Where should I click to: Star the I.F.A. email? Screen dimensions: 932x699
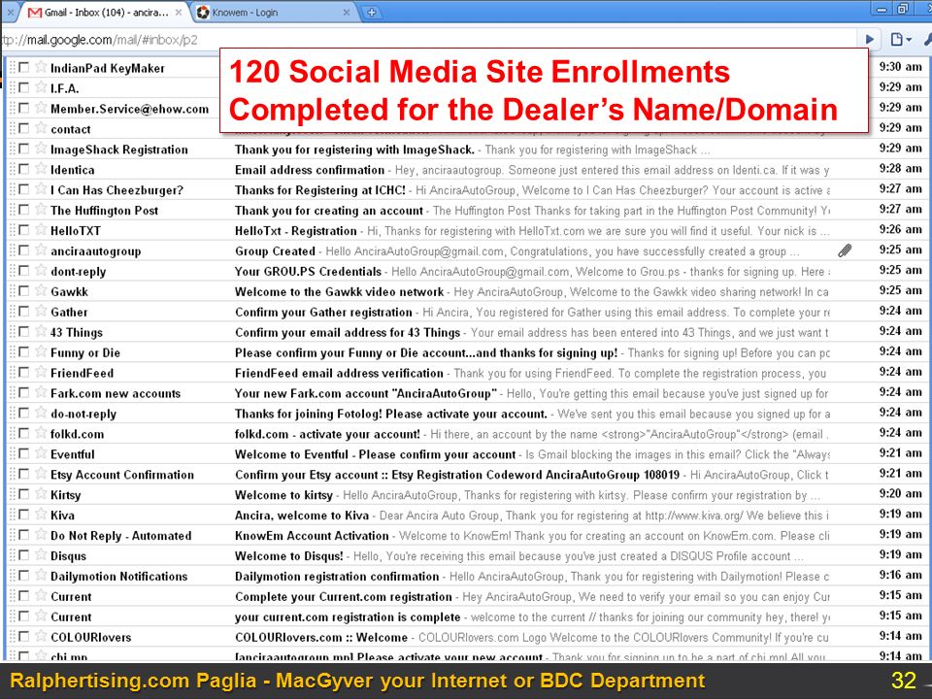(41, 86)
